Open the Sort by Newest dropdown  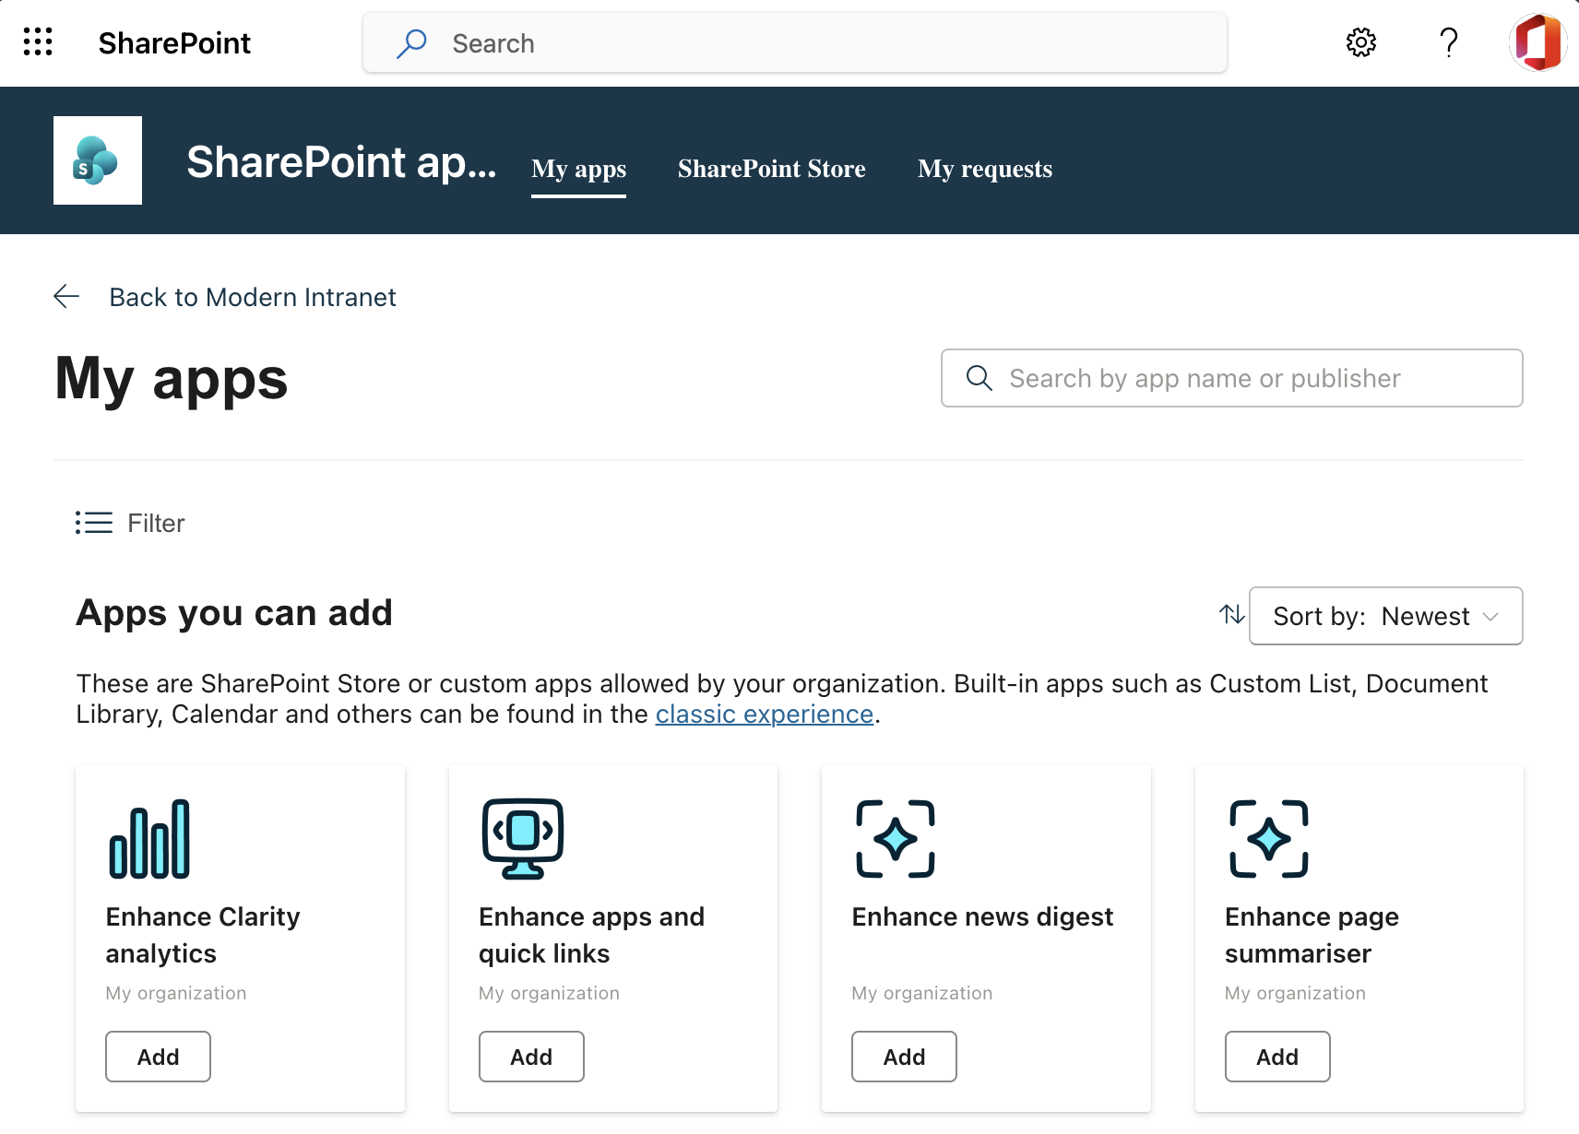[1385, 616]
